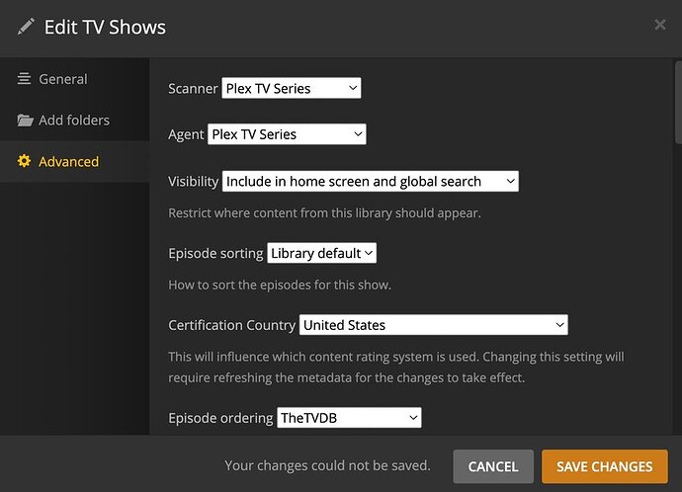Open the Add folders tab

pos(75,121)
